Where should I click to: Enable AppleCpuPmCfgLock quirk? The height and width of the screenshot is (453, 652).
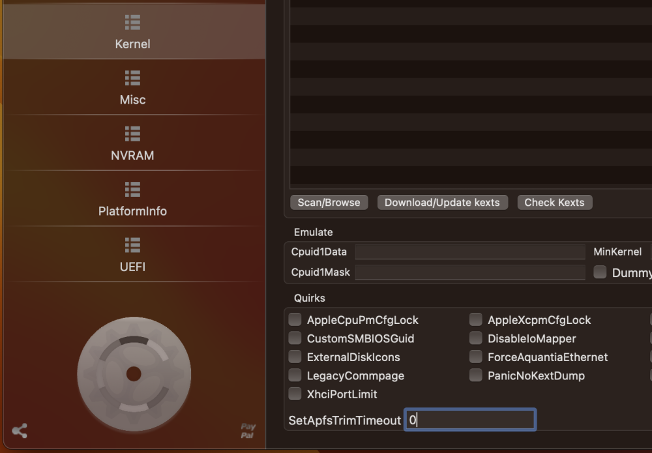click(295, 319)
